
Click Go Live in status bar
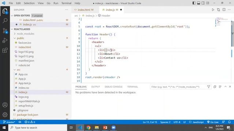tap(213, 122)
